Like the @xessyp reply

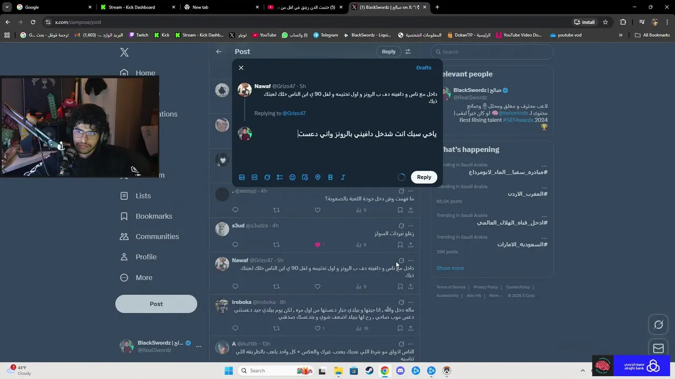[317, 210]
